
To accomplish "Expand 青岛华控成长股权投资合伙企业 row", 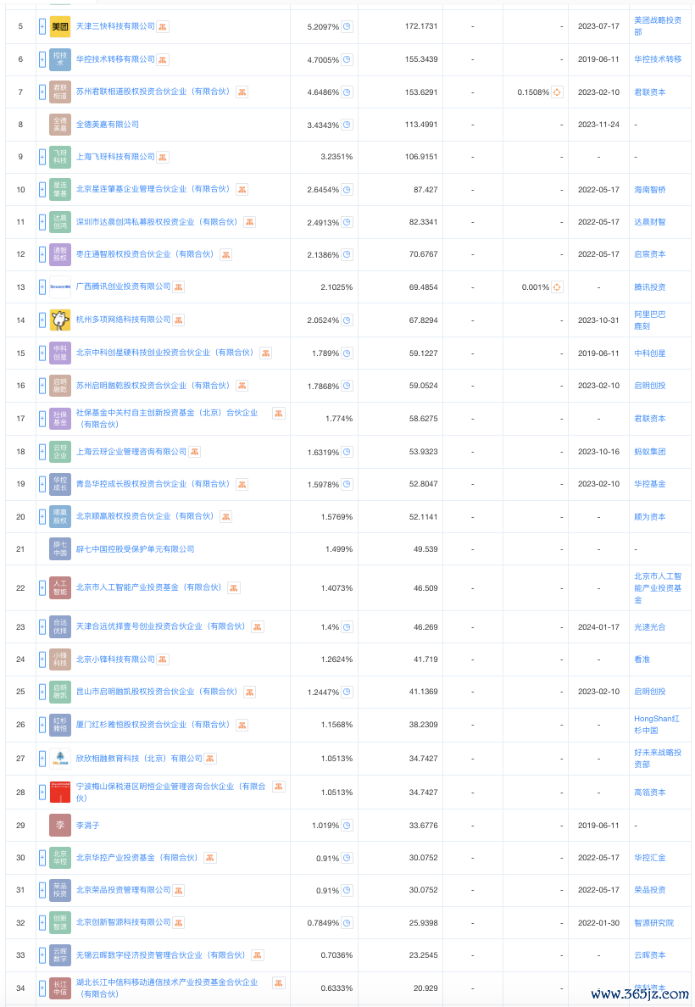I will (x=42, y=484).
